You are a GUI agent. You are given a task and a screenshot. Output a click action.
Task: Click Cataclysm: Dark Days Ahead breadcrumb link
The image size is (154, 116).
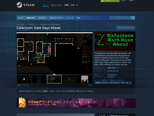tap(50, 25)
